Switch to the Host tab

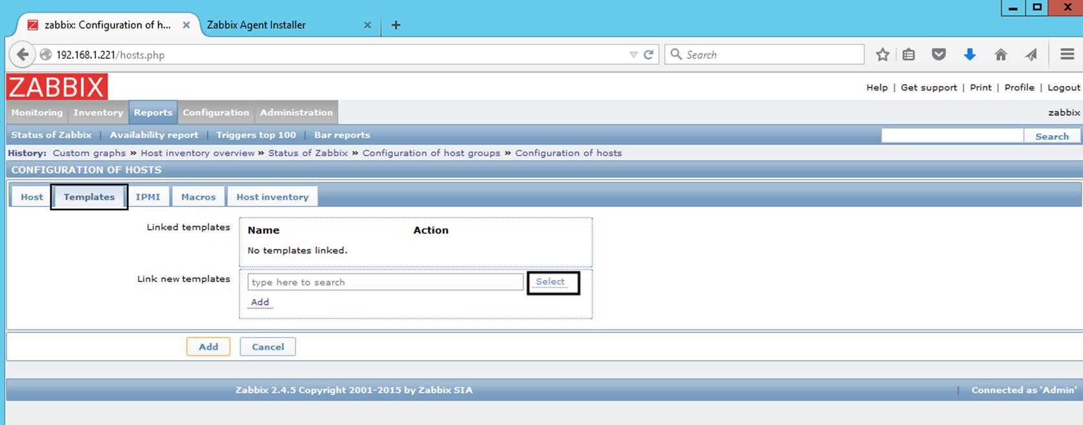click(32, 197)
